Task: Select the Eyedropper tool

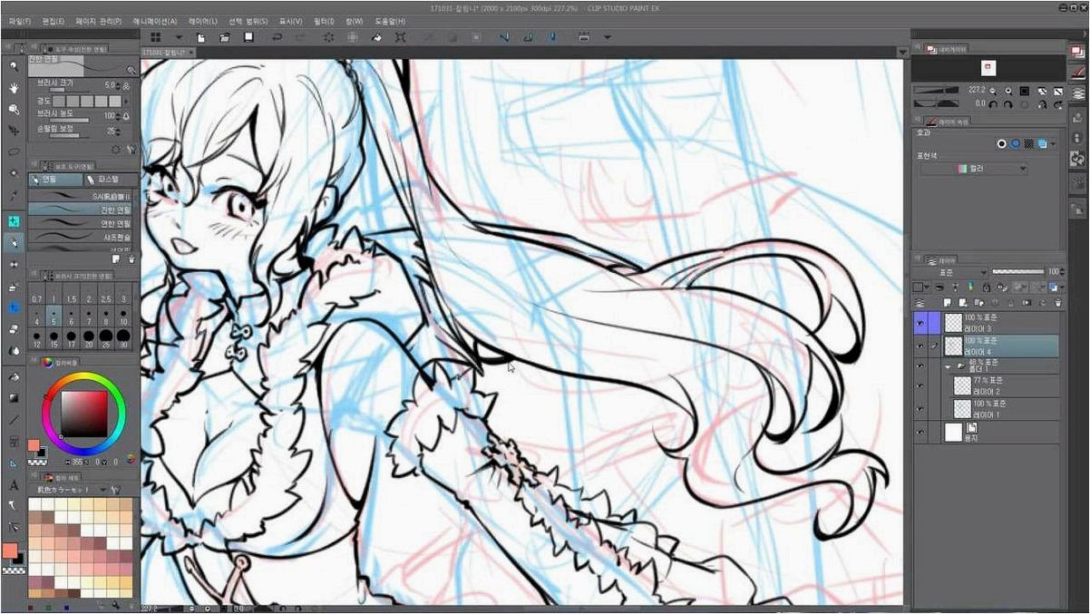Action: click(14, 194)
